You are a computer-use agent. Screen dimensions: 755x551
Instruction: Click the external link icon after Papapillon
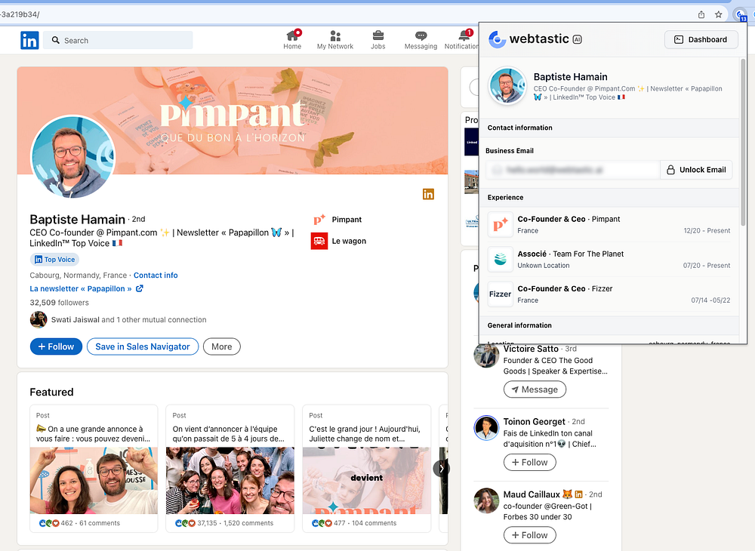pos(140,289)
